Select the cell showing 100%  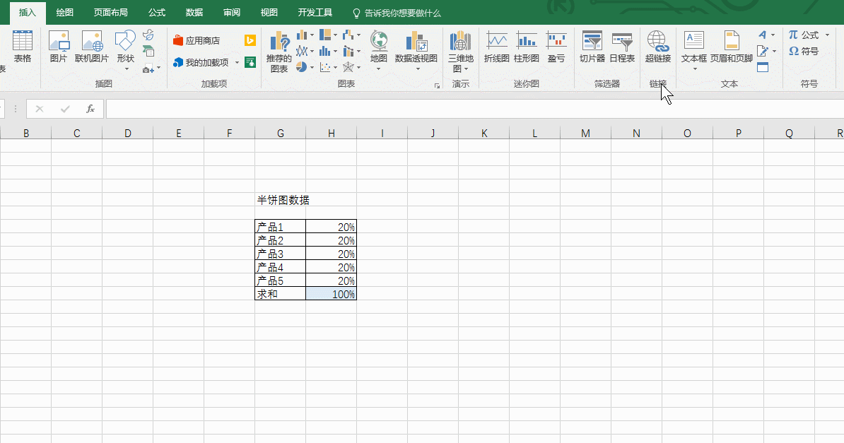click(331, 294)
